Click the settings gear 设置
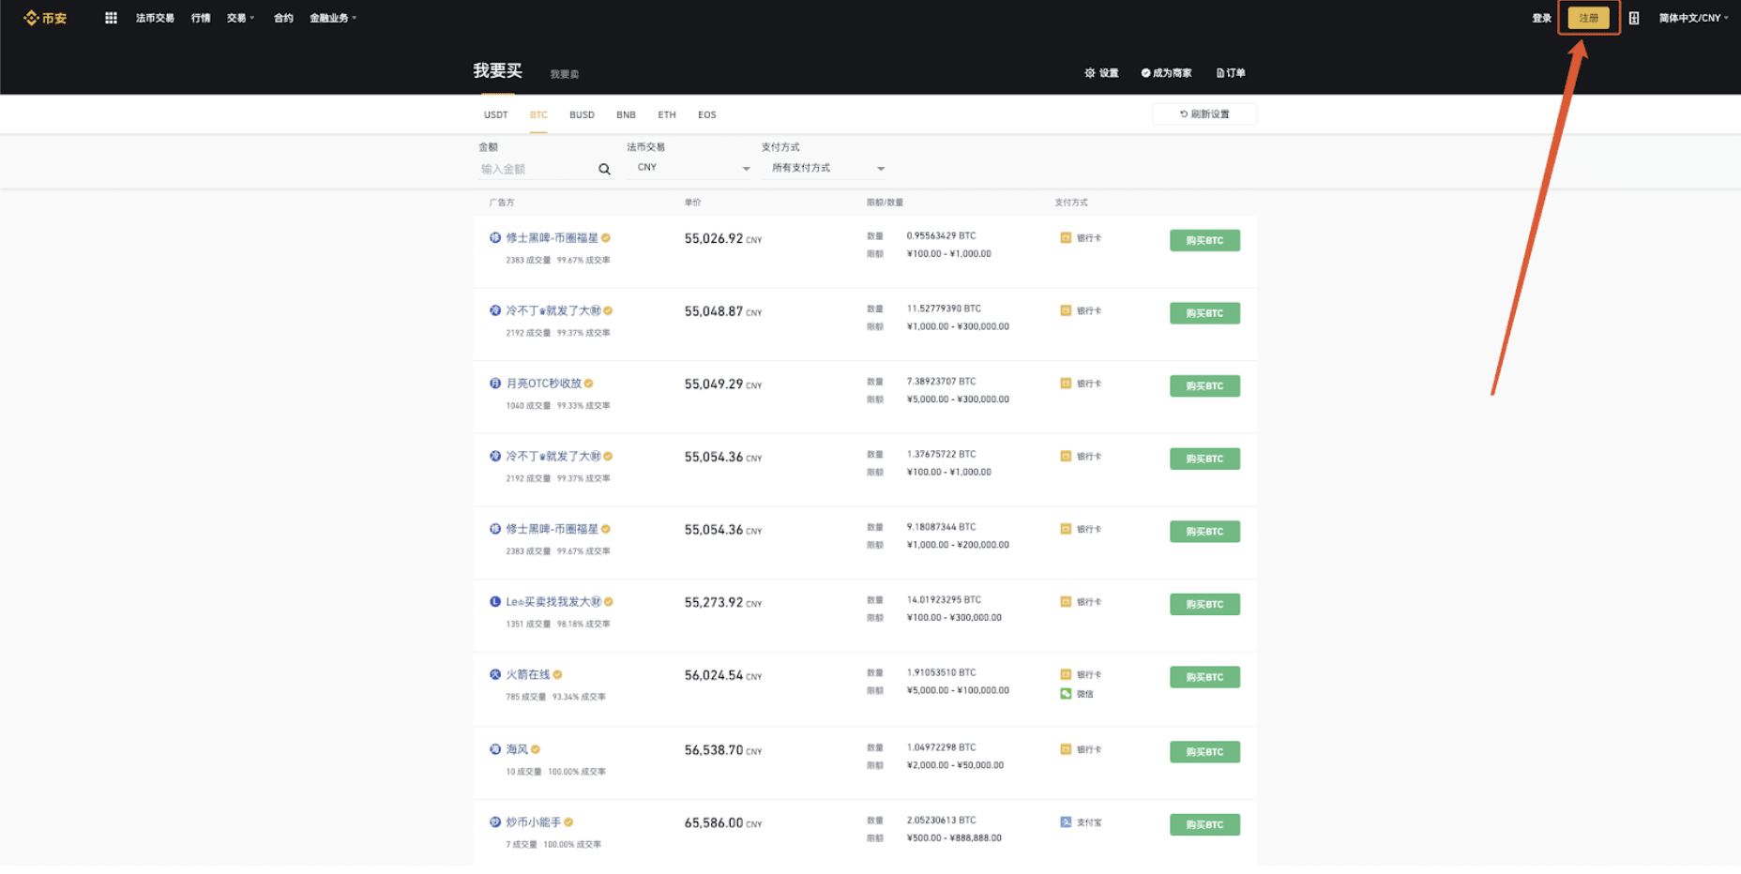1741x874 pixels. pyautogui.click(x=1101, y=73)
